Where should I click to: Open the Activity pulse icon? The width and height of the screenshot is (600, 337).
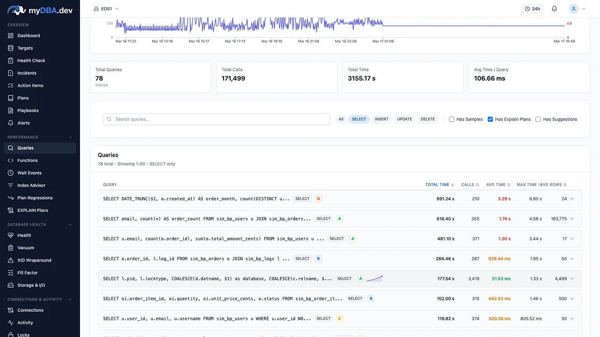[11, 323]
